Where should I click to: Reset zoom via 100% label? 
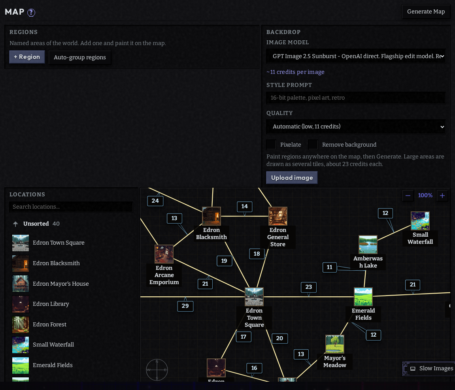pos(425,196)
